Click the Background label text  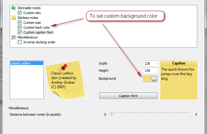(107, 78)
